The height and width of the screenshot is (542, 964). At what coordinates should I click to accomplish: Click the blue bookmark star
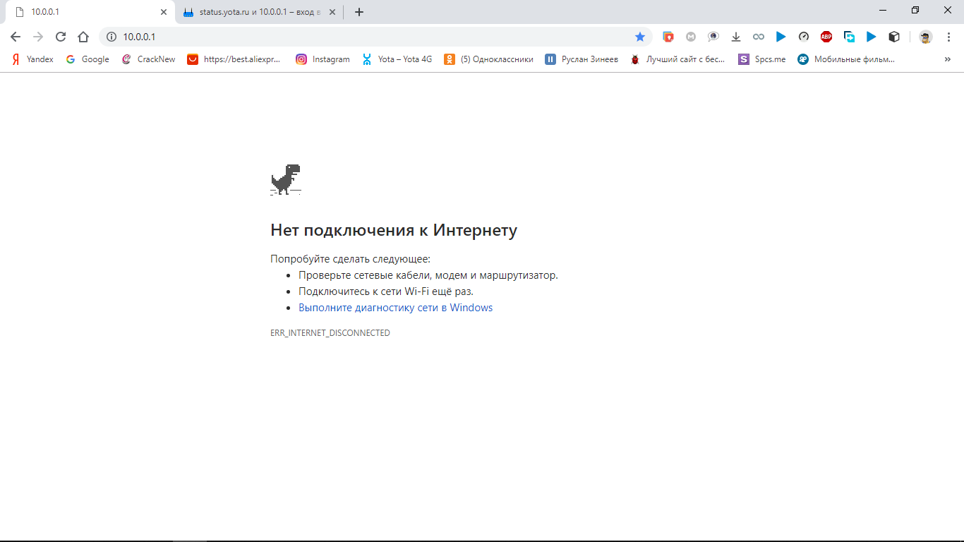tap(640, 37)
